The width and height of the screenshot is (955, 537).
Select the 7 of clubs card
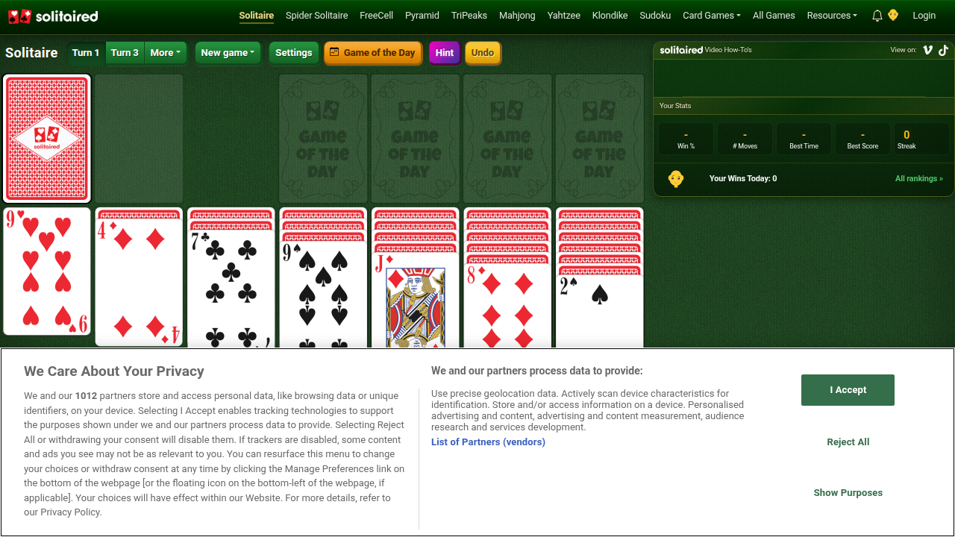point(231,289)
